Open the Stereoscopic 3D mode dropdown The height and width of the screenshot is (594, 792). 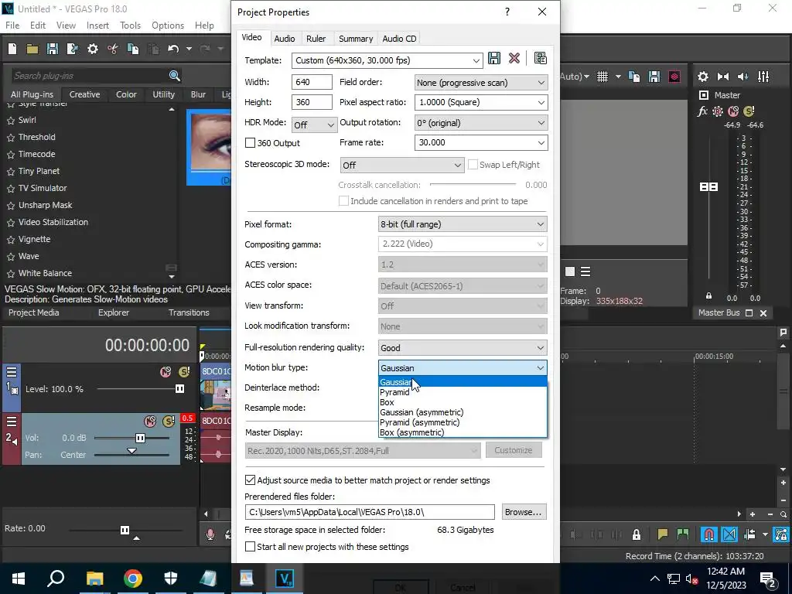(x=457, y=166)
